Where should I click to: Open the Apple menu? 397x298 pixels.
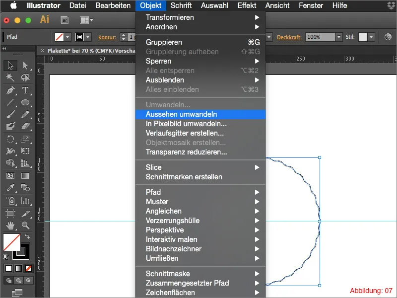coord(14,5)
